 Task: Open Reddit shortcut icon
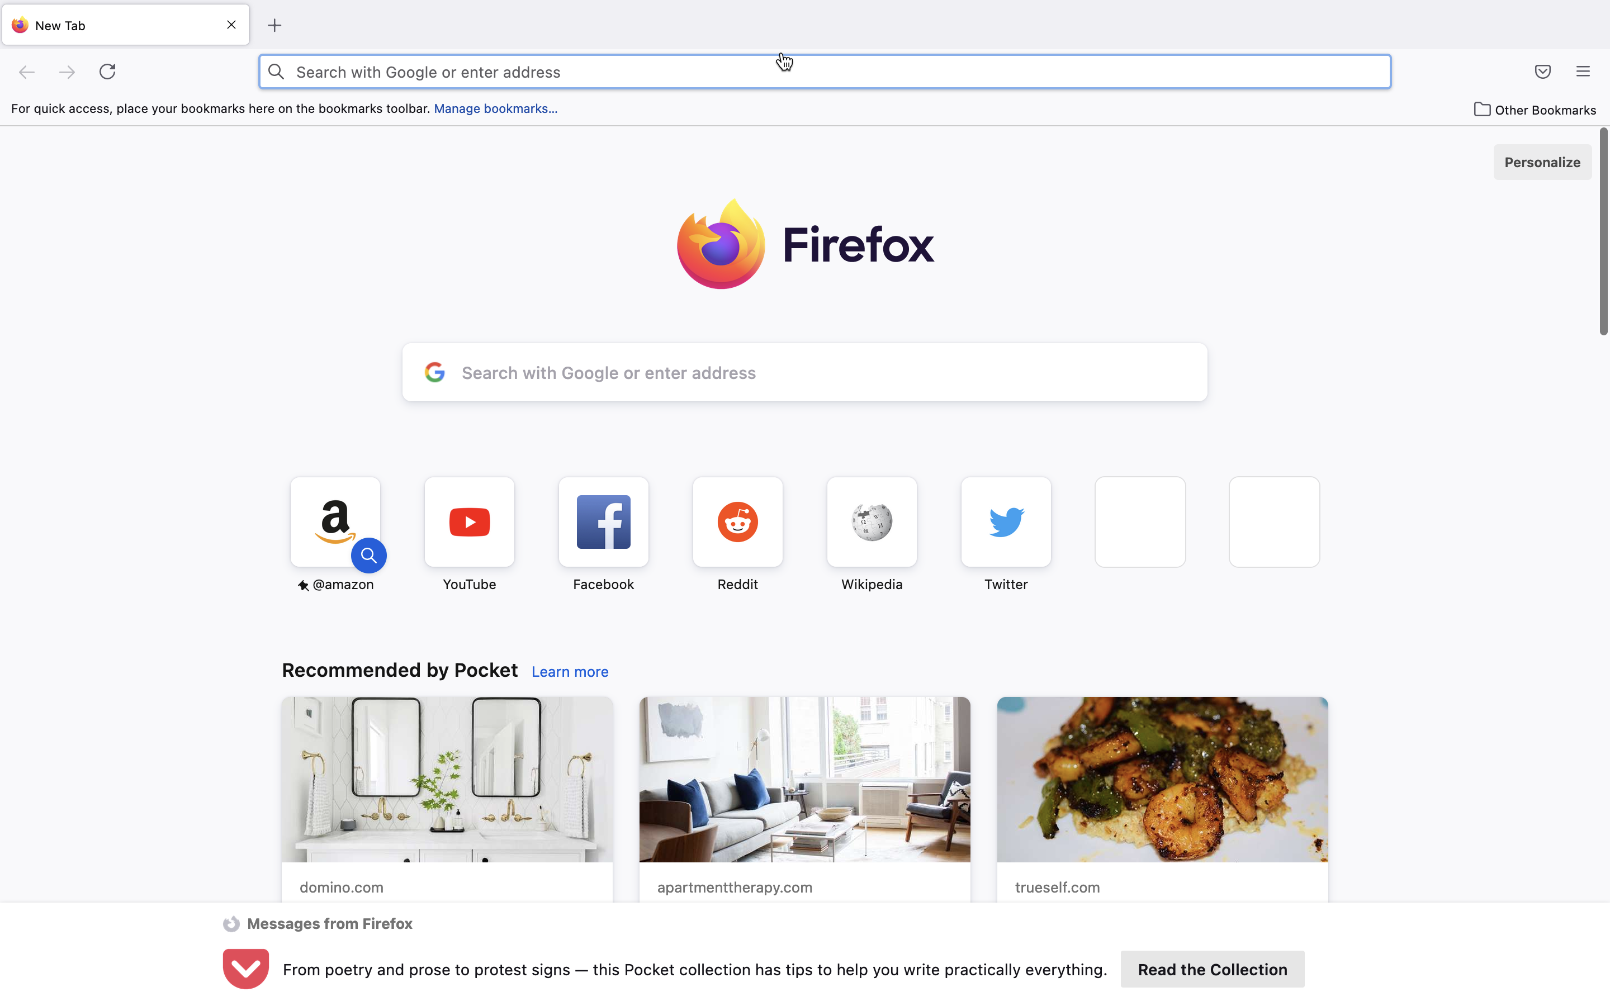point(737,520)
